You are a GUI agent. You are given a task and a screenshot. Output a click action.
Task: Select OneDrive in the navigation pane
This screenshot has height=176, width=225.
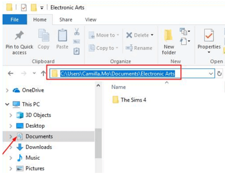pos(29,90)
